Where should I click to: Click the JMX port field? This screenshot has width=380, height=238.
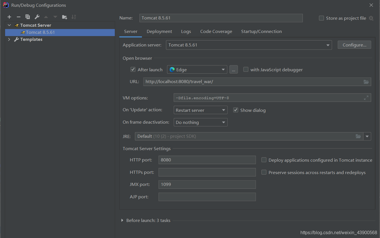207,184
